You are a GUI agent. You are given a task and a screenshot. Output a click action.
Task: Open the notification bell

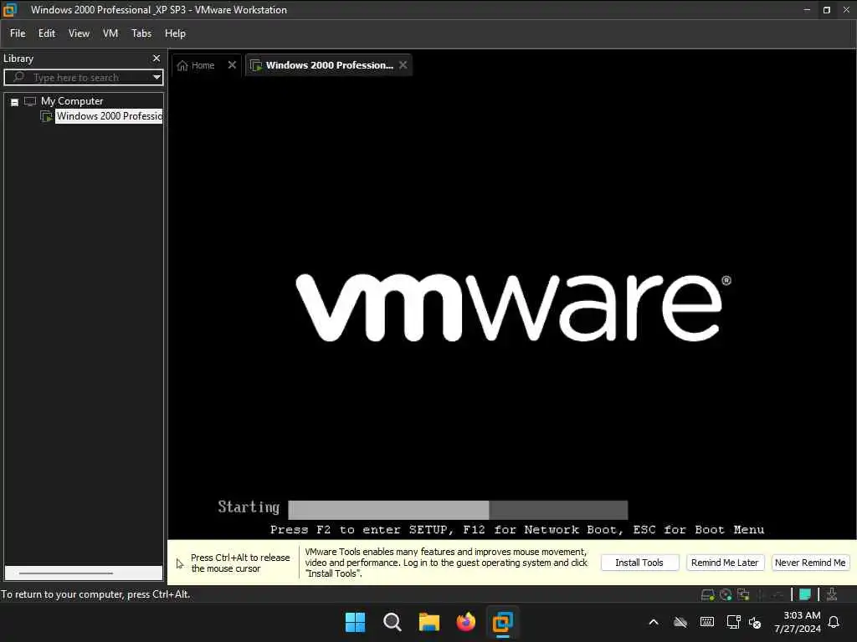pyautogui.click(x=834, y=622)
